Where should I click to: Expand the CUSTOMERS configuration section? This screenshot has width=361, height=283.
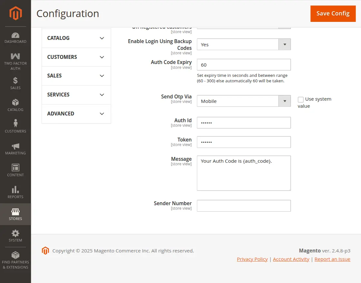coord(76,57)
